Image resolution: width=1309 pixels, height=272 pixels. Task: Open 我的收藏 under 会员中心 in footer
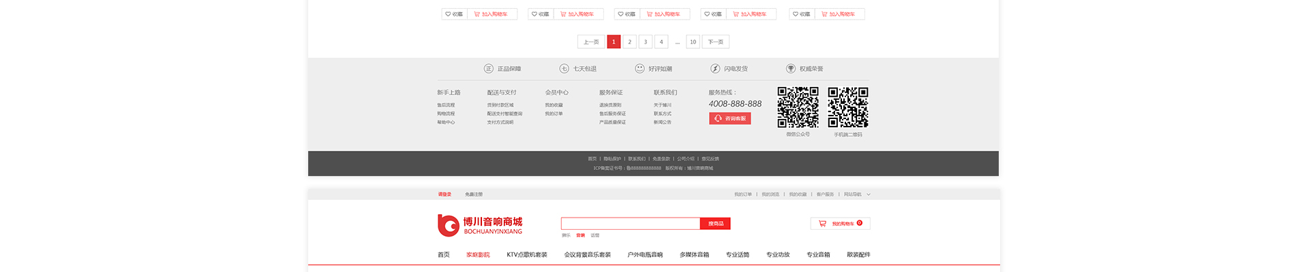click(x=554, y=105)
